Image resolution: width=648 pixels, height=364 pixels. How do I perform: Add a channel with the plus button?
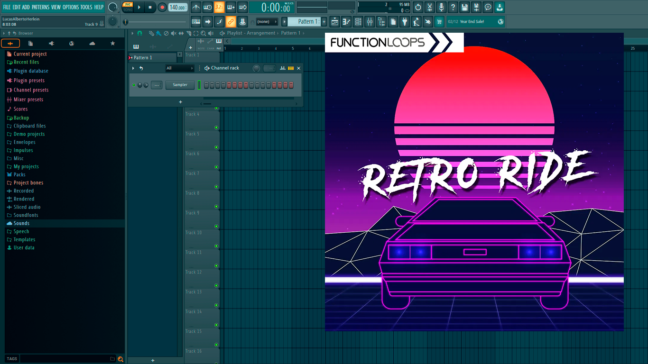tap(180, 102)
